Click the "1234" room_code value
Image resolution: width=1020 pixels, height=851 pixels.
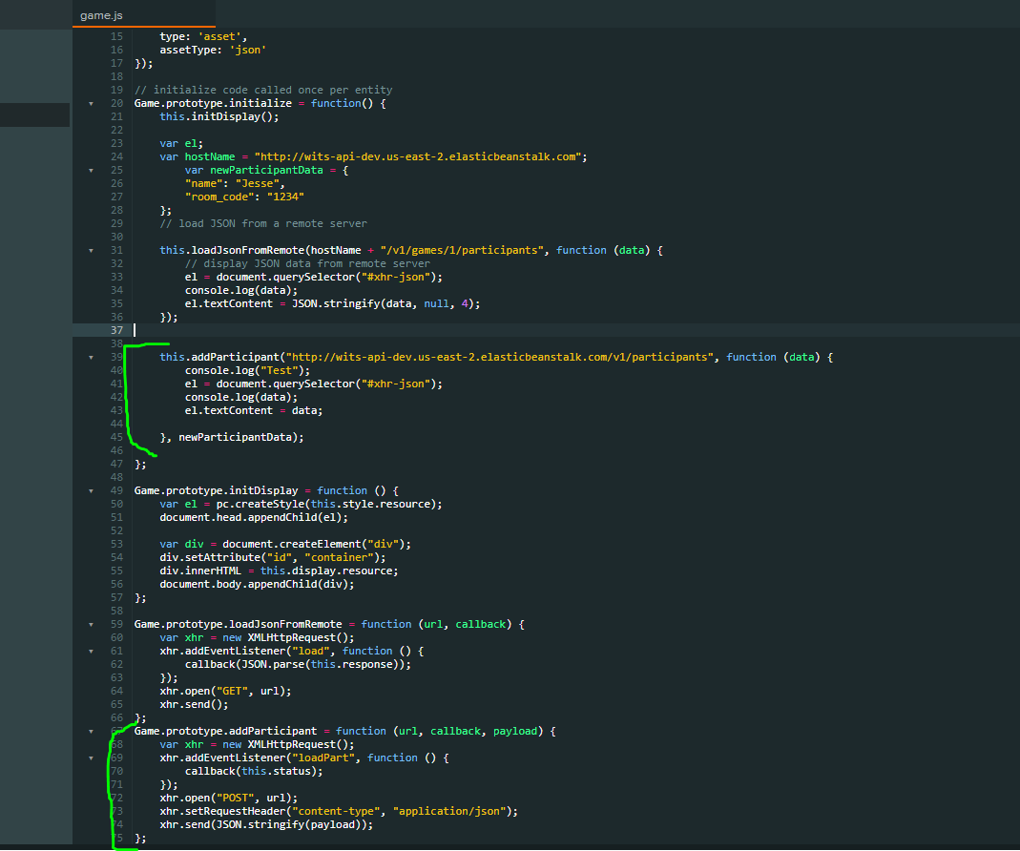pos(284,197)
